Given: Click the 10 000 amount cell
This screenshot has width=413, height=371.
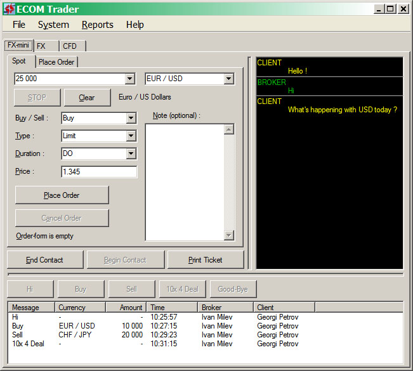Looking at the screenshot, I should (x=132, y=326).
